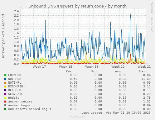Click the Max: column header
Screen dimensions: 155x120
143,71
